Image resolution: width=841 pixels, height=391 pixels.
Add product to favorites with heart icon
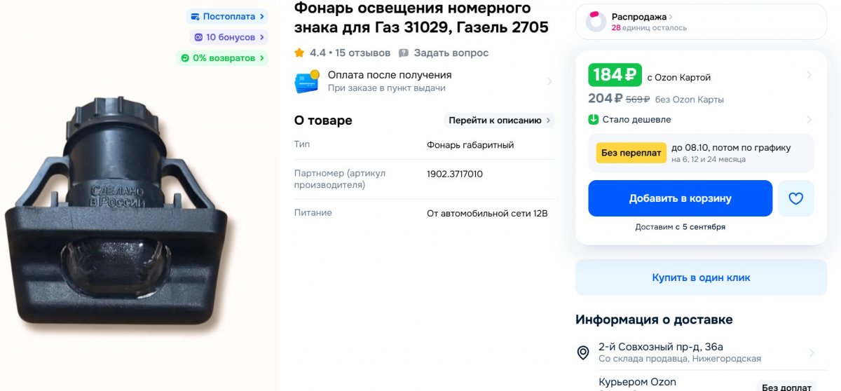point(795,198)
